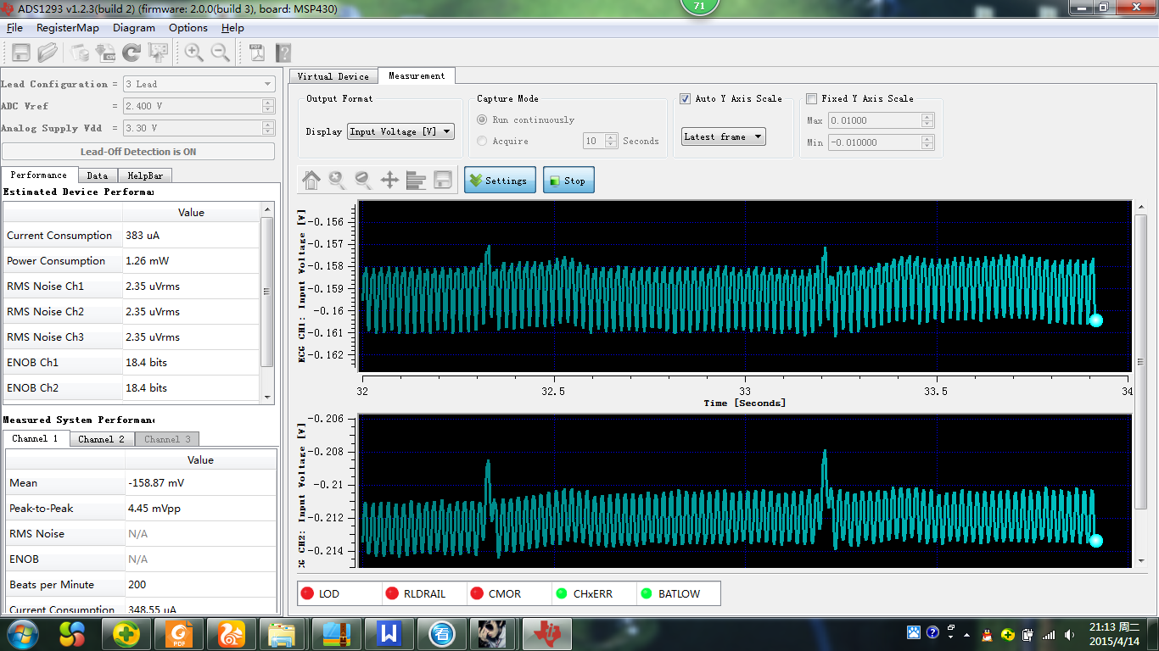Click the database copy toolbar icon

(79, 53)
